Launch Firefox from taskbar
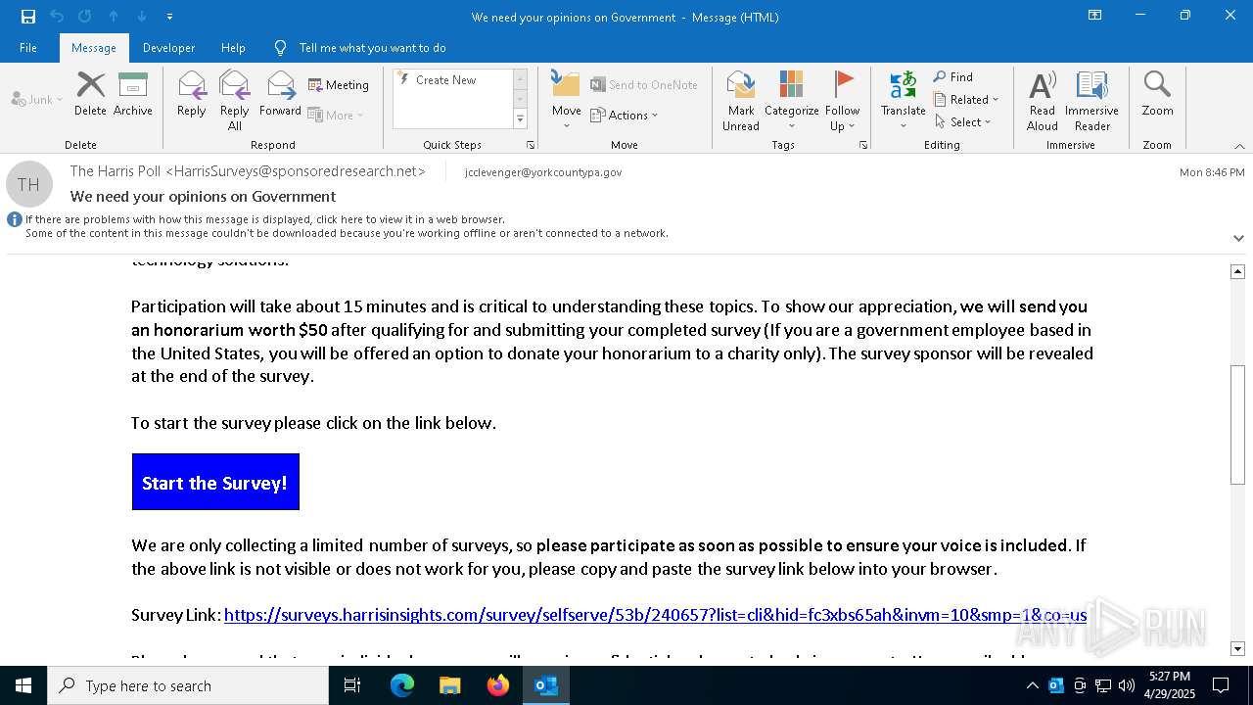The height and width of the screenshot is (705, 1253). tap(498, 685)
